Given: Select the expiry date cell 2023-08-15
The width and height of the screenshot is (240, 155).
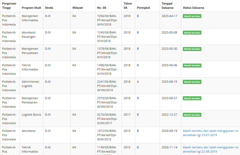Looking at the screenshot, I should pos(169,82).
